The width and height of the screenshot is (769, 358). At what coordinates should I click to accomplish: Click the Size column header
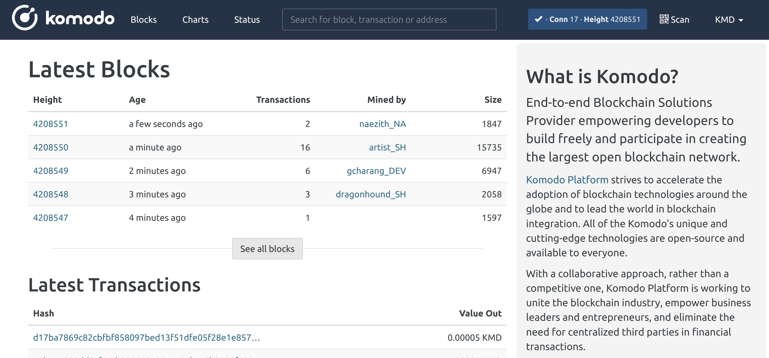tap(493, 100)
